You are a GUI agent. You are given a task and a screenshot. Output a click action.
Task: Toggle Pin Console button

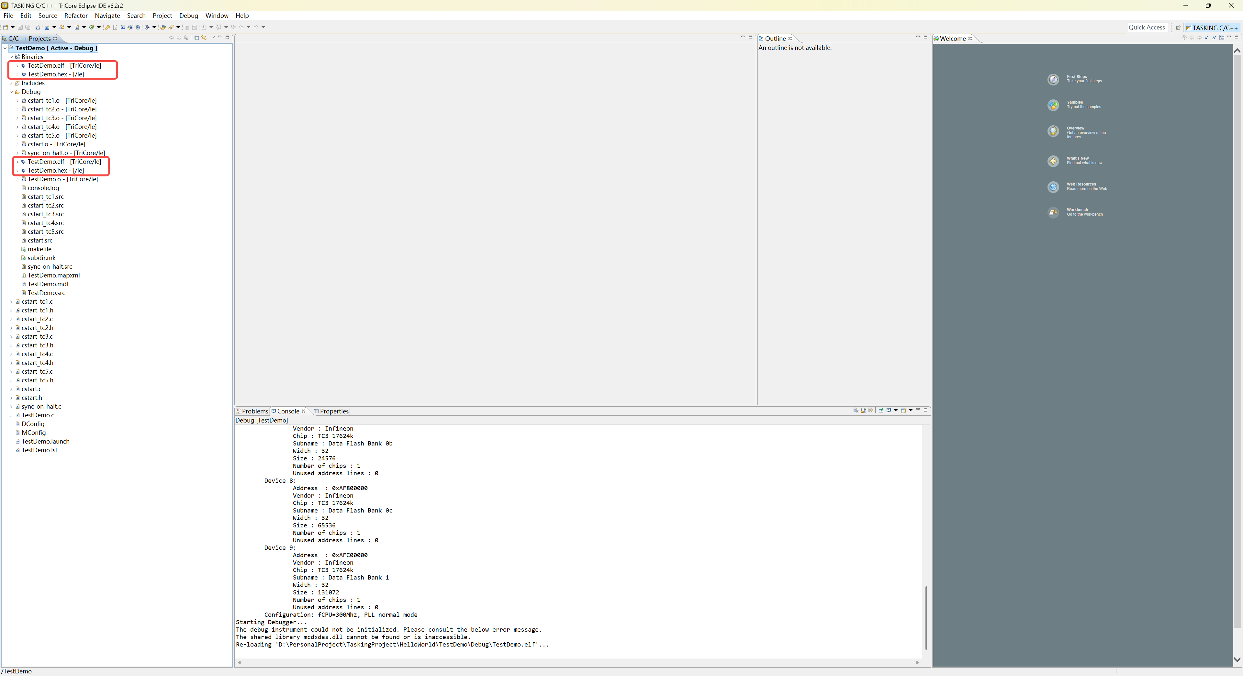[x=881, y=411]
